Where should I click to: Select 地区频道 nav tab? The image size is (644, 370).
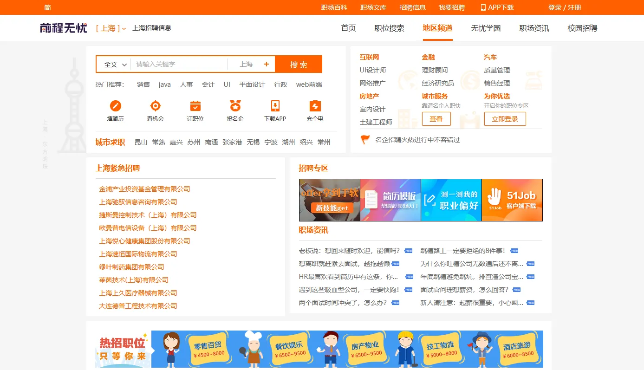(x=437, y=28)
